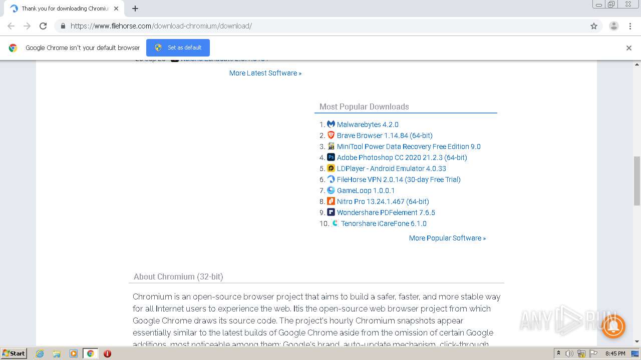Click the Set as default button
This screenshot has width=641, height=360.
(178, 47)
